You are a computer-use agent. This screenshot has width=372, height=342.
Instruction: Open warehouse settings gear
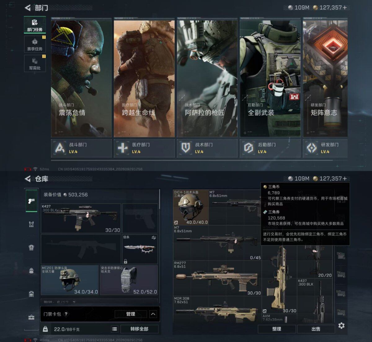(x=341, y=326)
